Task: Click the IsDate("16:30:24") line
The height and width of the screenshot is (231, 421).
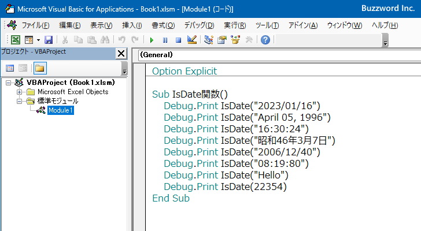Action: (237, 129)
